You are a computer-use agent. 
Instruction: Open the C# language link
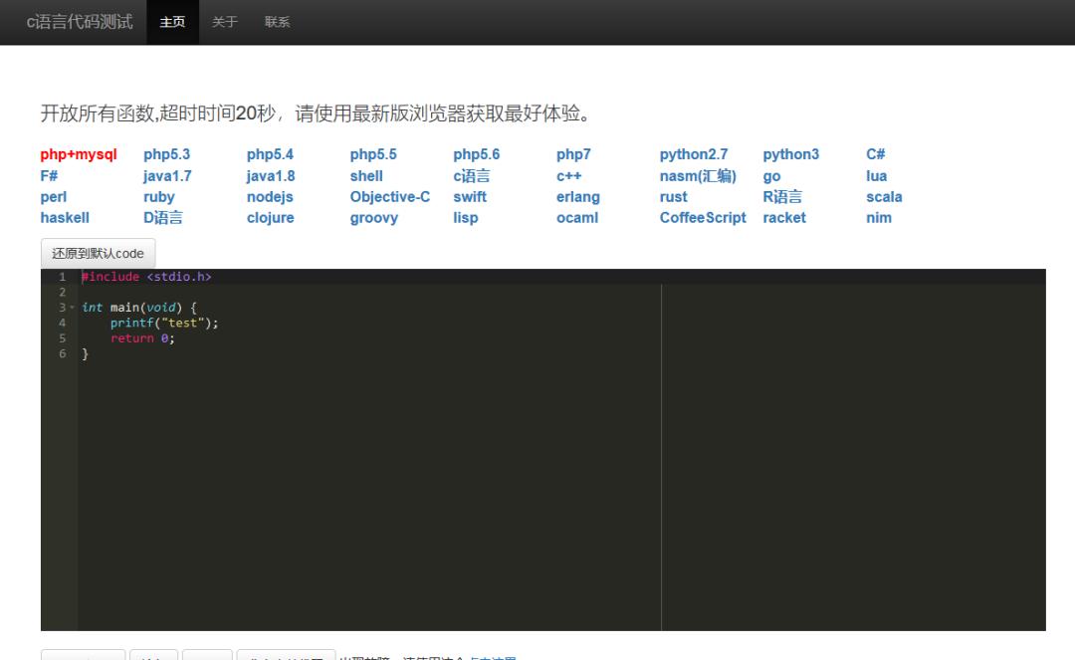click(x=876, y=154)
